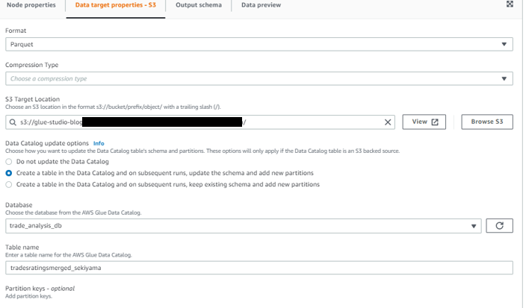Click the magnifier icon in S3 location field

point(13,122)
